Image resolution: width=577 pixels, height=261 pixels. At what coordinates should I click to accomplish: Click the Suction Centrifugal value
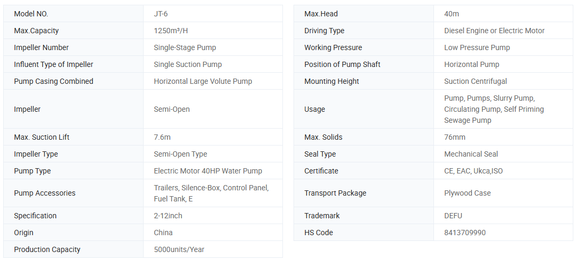[475, 81]
